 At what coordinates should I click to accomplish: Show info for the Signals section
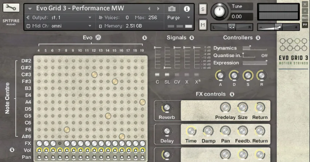[192, 38]
